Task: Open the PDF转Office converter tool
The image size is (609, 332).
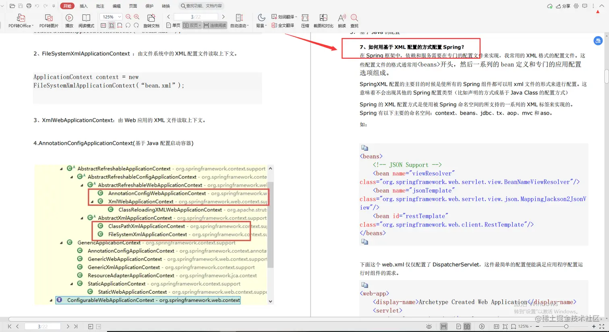Action: click(x=21, y=21)
